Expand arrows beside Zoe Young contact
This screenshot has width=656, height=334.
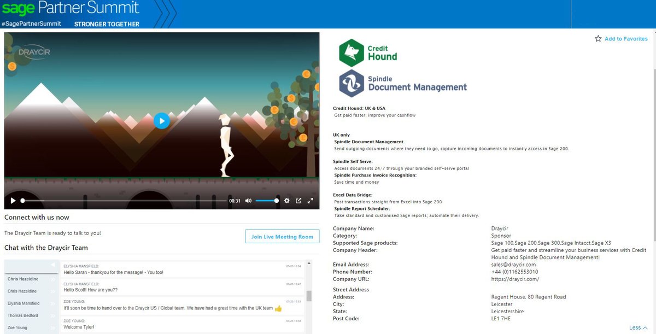tap(53, 328)
